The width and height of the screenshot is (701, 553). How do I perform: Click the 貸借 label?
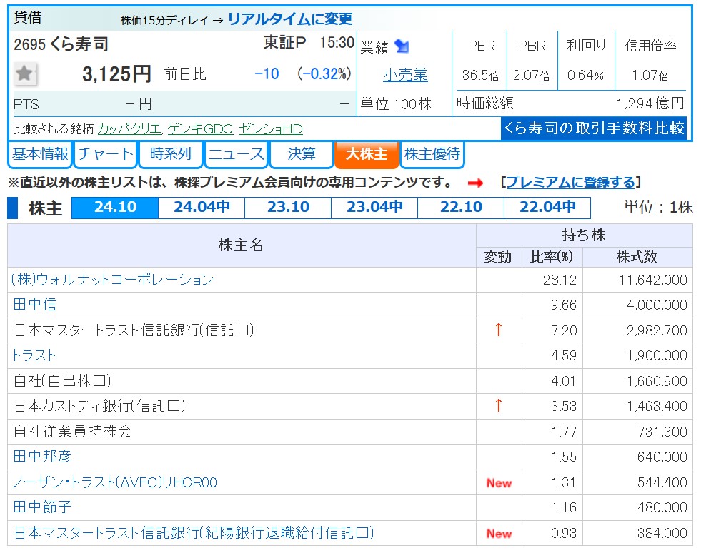click(x=28, y=17)
